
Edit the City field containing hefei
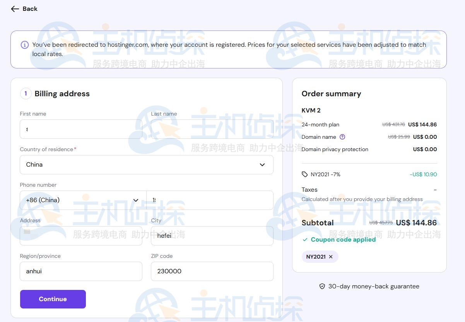(212, 236)
